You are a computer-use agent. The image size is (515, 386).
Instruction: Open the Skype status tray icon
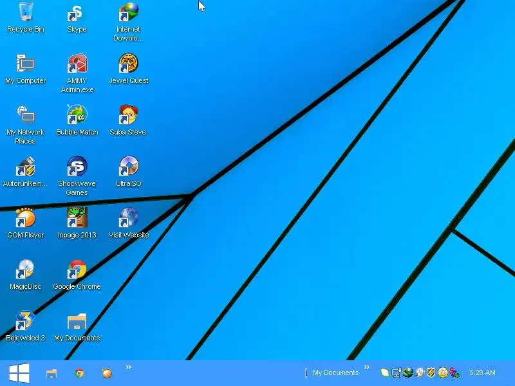pos(454,372)
